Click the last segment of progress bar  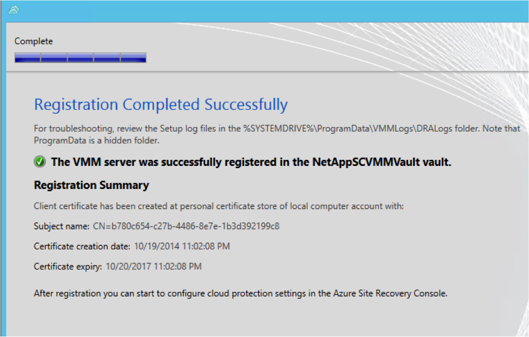(x=133, y=58)
